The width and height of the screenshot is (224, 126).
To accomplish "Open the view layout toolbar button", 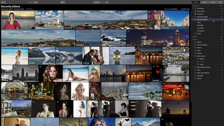I will tap(63, 2).
